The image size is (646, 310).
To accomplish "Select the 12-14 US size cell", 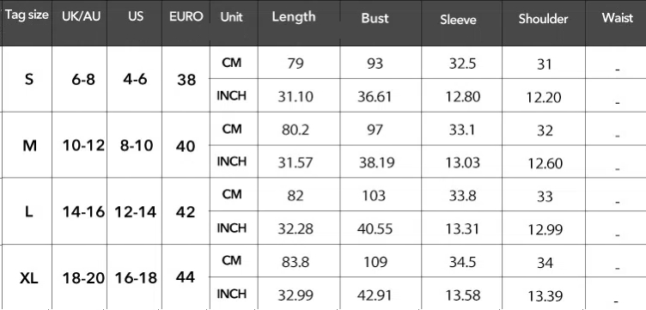I will [136, 212].
